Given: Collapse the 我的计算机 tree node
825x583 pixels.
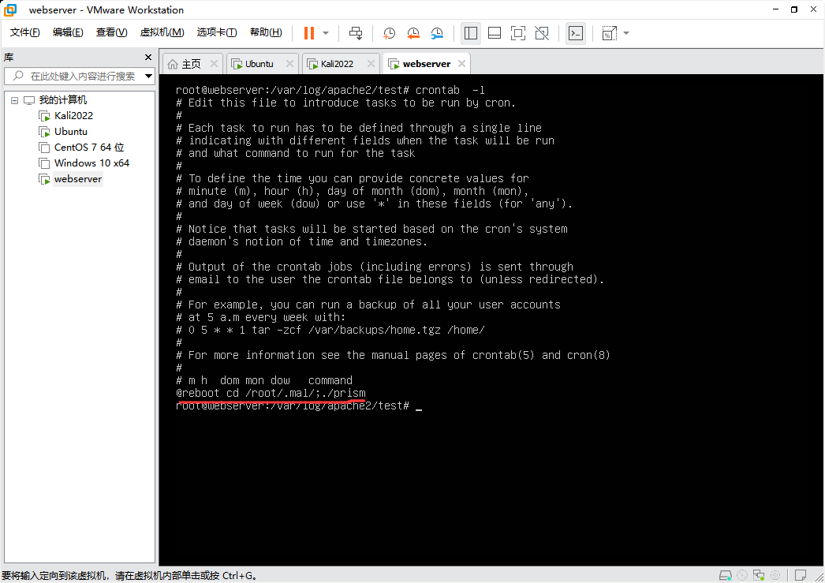Looking at the screenshot, I should [x=15, y=100].
